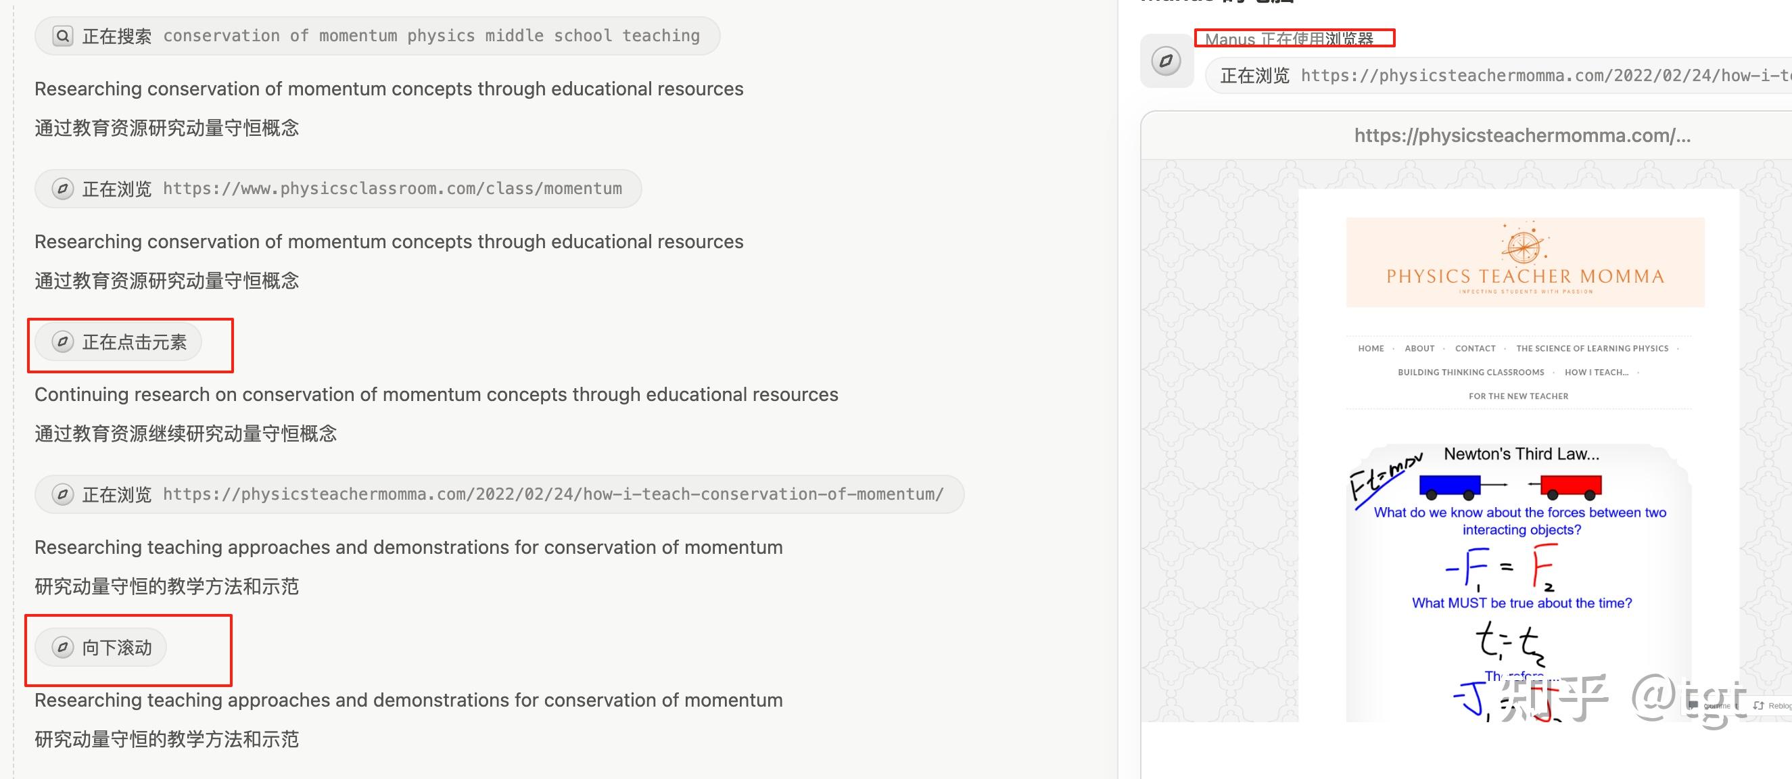Click HOME in the Physics Teacher Momma menu

[1371, 348]
